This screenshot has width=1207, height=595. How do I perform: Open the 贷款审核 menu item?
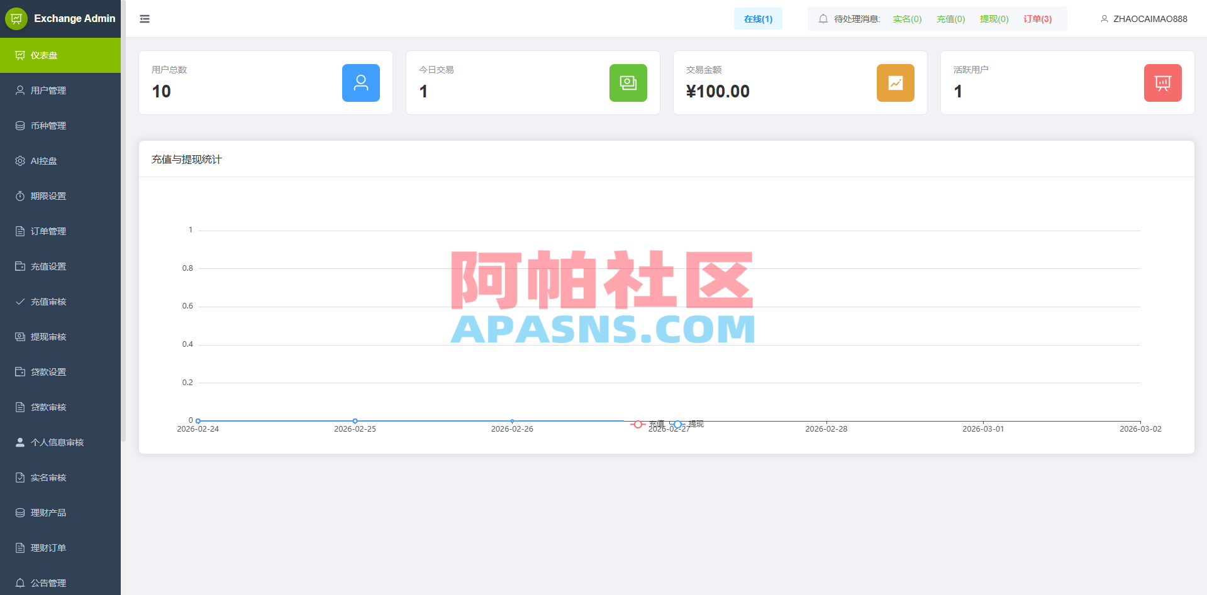tap(60, 407)
